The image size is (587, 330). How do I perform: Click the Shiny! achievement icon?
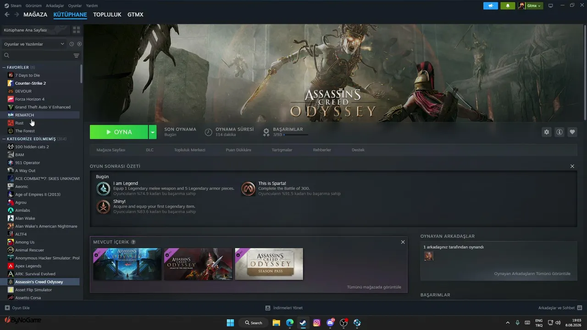(103, 207)
